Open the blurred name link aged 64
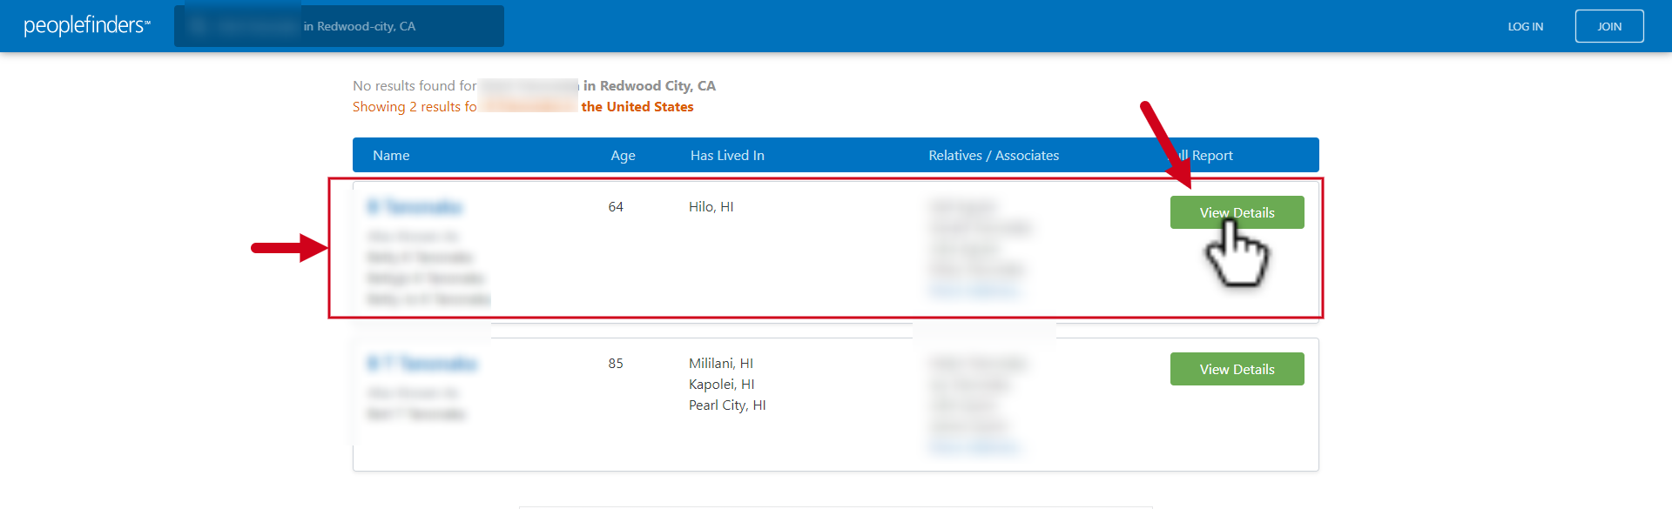Image resolution: width=1672 pixels, height=509 pixels. 415,207
